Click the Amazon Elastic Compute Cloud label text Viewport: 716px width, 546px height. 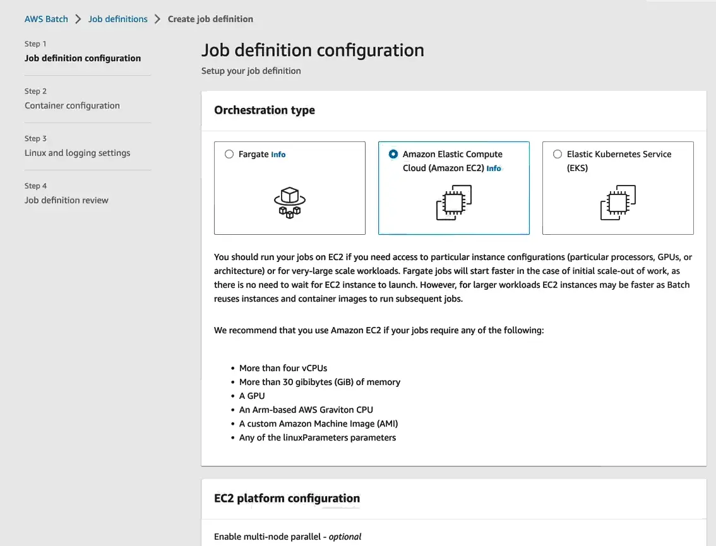pos(453,161)
